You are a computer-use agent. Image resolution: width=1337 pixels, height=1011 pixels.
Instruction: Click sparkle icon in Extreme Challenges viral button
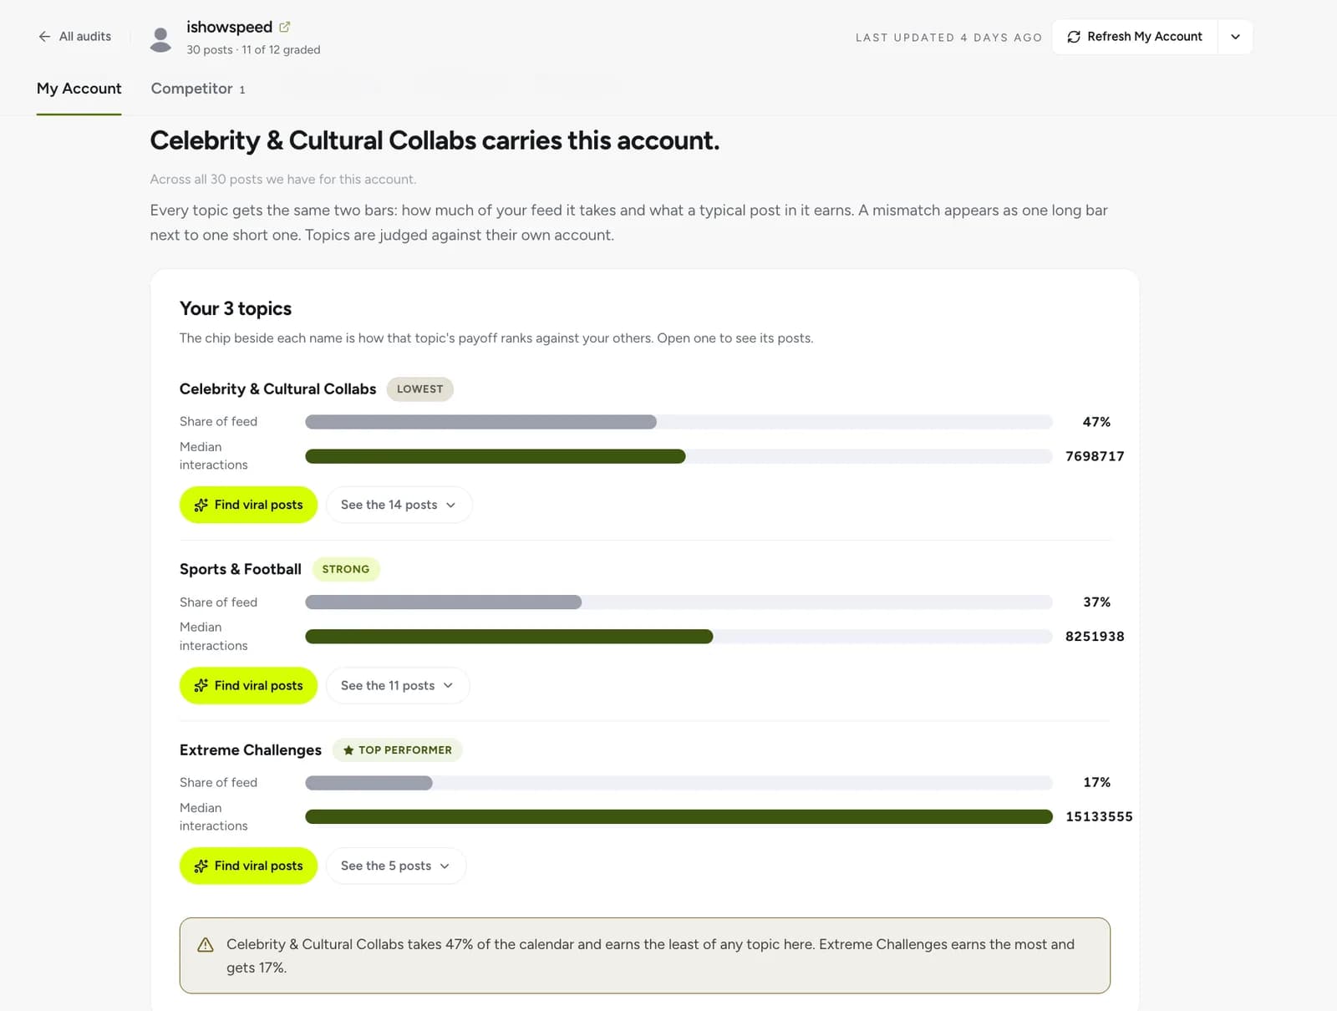coord(201,866)
